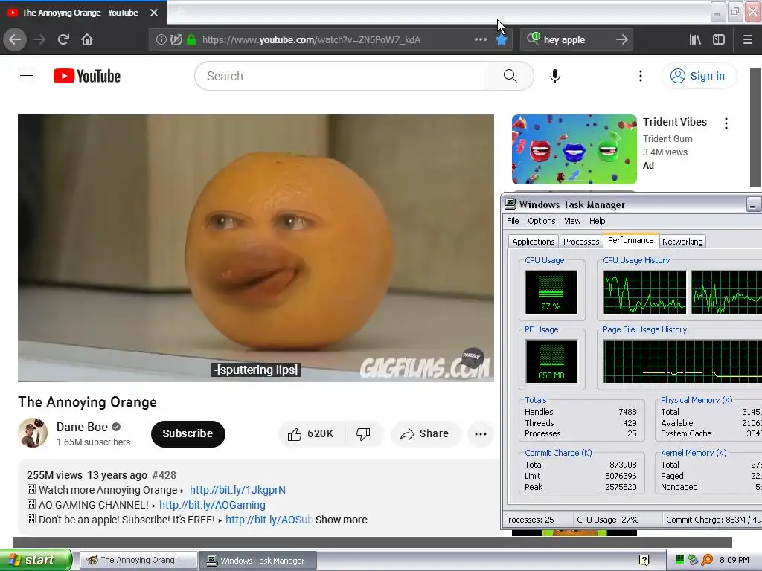Image resolution: width=762 pixels, height=571 pixels.
Task: Click into the YouTube Search field
Action: click(341, 76)
